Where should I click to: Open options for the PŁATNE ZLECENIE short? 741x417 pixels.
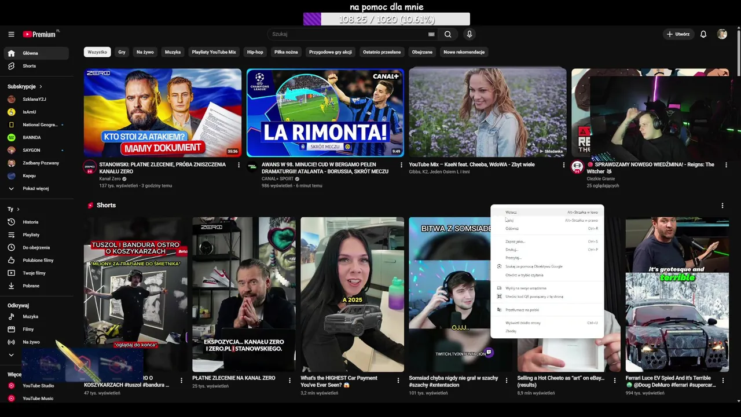click(289, 381)
